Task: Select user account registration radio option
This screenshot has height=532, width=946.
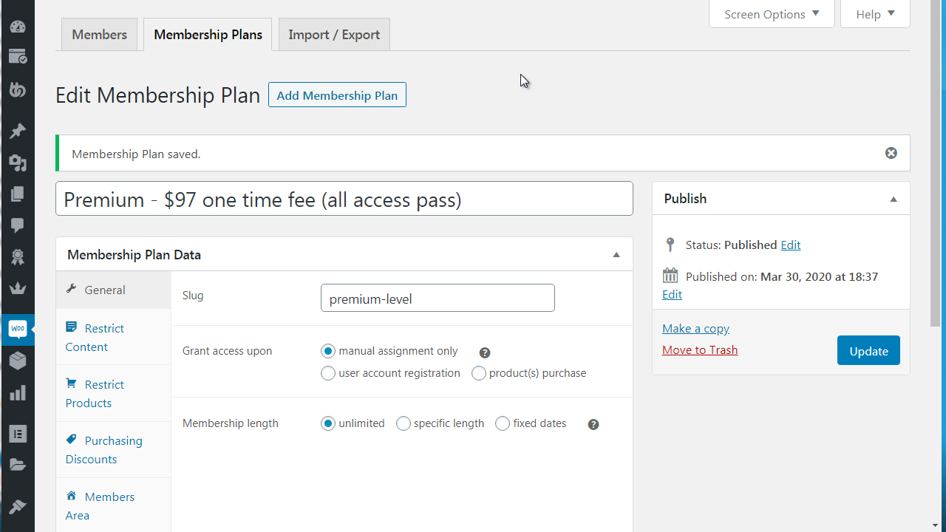Action: pos(328,373)
